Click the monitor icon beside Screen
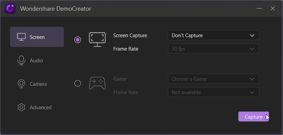 point(21,37)
